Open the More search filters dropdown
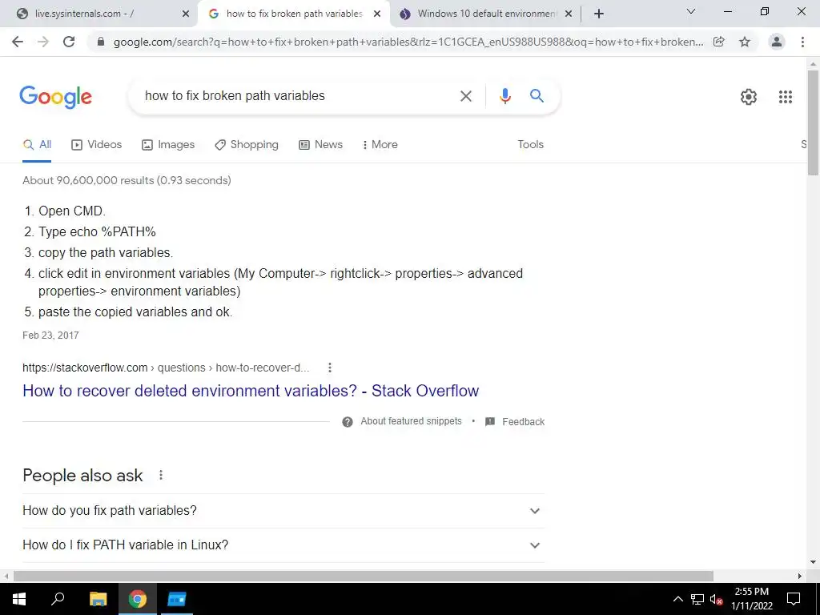 pyautogui.click(x=380, y=145)
